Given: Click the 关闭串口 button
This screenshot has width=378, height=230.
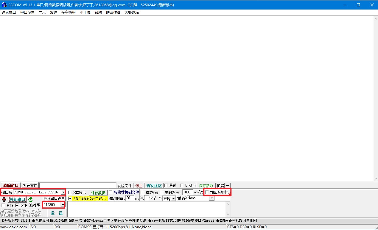Looking at the screenshot, I should [17, 199].
